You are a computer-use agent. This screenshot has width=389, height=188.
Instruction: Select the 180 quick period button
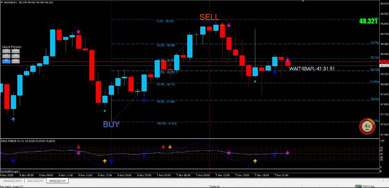point(16,56)
